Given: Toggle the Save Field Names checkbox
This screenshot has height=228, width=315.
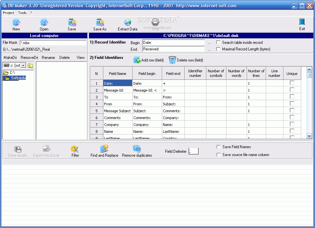Looking at the screenshot, I should pos(219,147).
